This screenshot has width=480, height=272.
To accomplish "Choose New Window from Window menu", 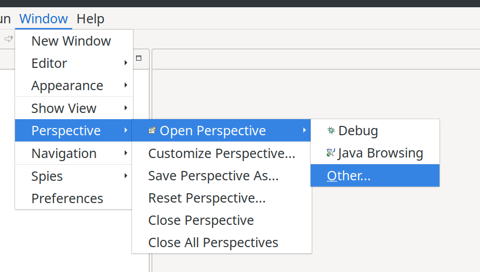I will [x=74, y=41].
